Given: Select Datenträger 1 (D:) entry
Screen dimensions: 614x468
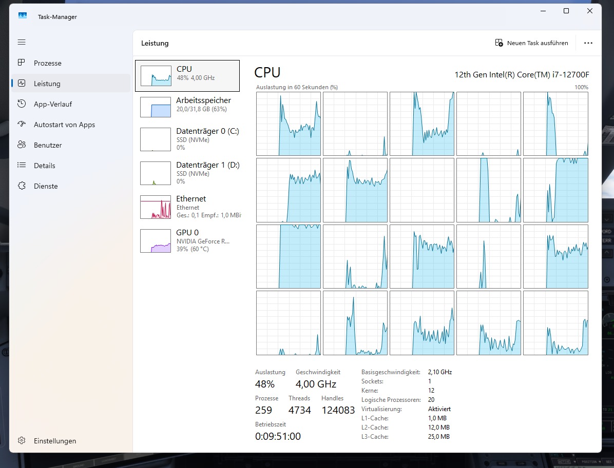Looking at the screenshot, I should (187, 173).
